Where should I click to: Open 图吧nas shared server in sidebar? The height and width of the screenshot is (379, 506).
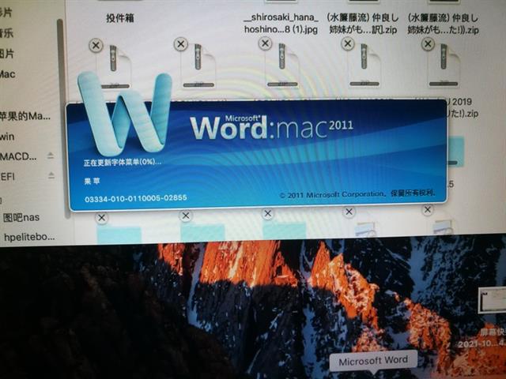[x=21, y=218]
